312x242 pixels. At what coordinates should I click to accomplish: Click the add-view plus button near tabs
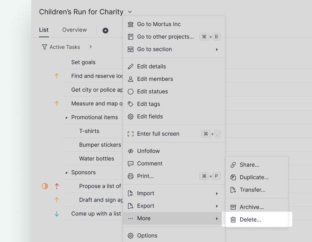[106, 30]
